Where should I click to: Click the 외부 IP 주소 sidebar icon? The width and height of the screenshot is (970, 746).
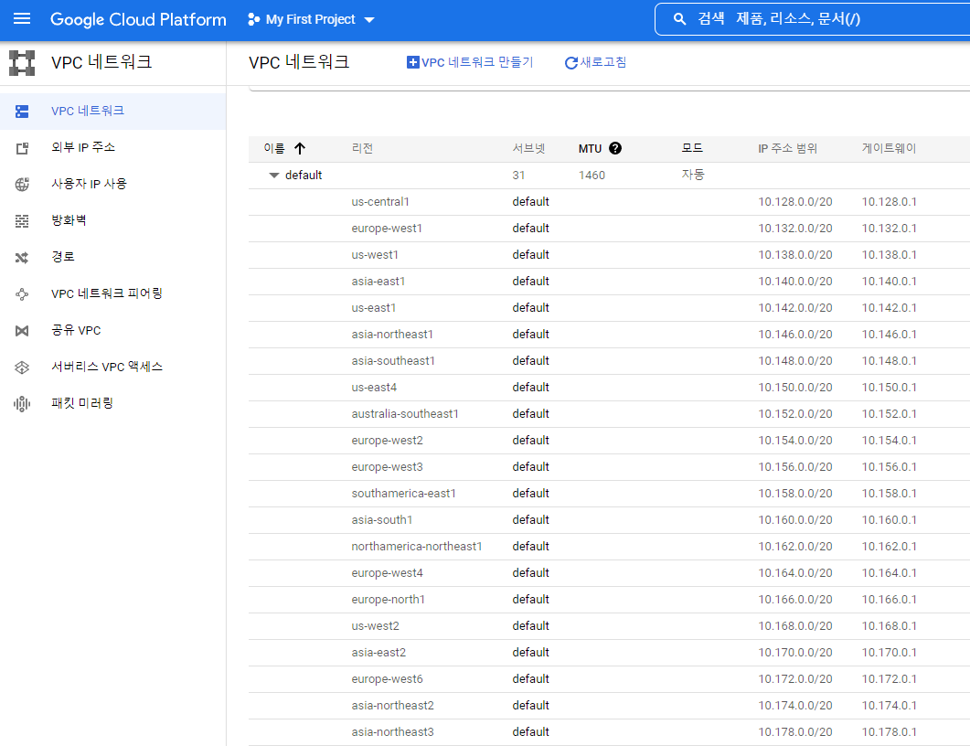[22, 148]
